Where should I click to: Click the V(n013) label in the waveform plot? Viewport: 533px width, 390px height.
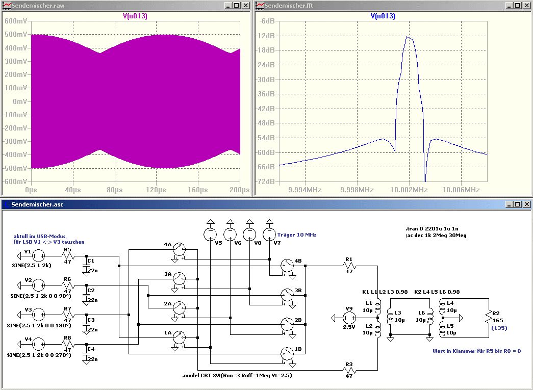click(x=135, y=16)
